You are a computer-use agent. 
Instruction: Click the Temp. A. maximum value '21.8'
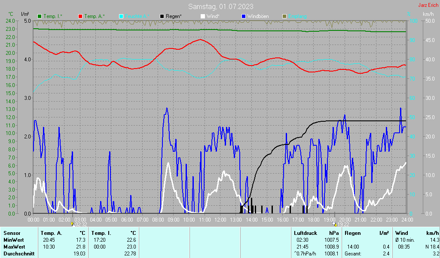coord(81,247)
